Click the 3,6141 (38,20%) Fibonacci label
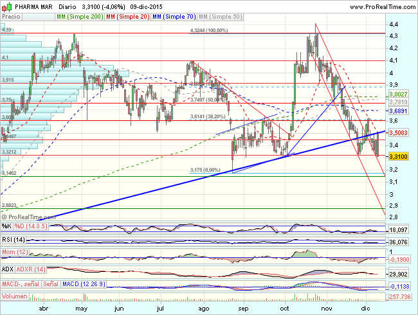 coord(208,116)
